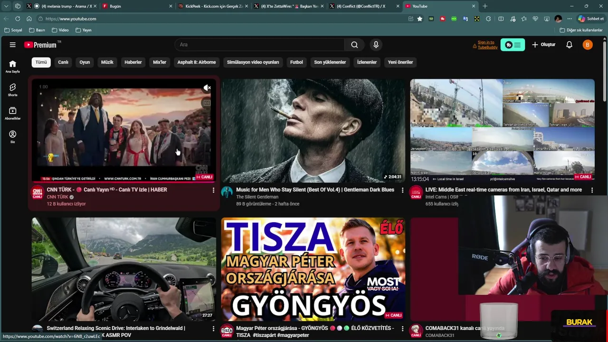Toggle the favorite star for this page
The height and width of the screenshot is (342, 608).
[x=420, y=19]
